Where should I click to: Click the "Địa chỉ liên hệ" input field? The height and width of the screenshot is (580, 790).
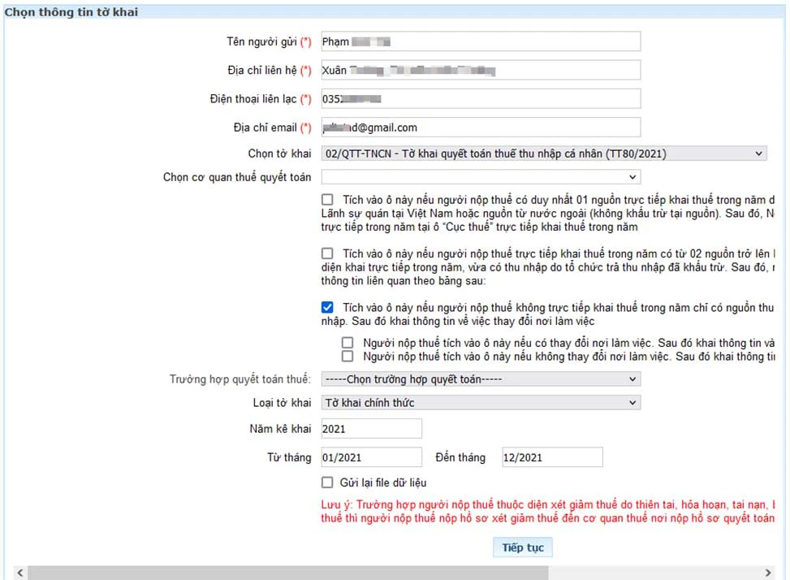(x=479, y=70)
